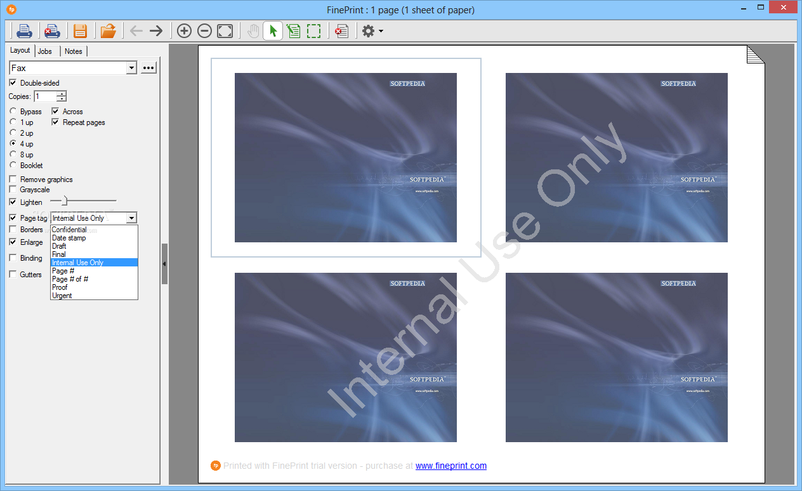Select the page select tool icon
802x491 pixels.
293,30
